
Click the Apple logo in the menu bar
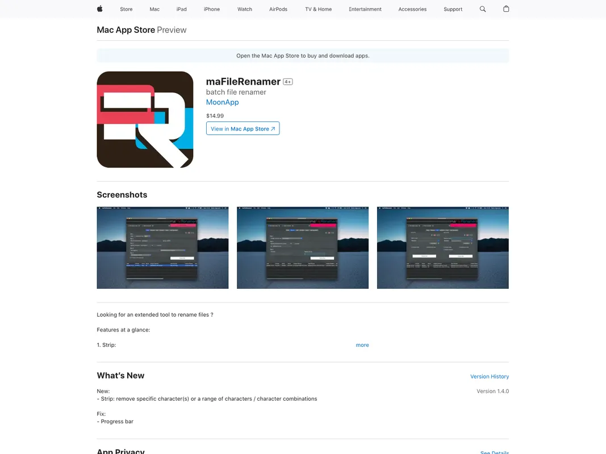(99, 9)
